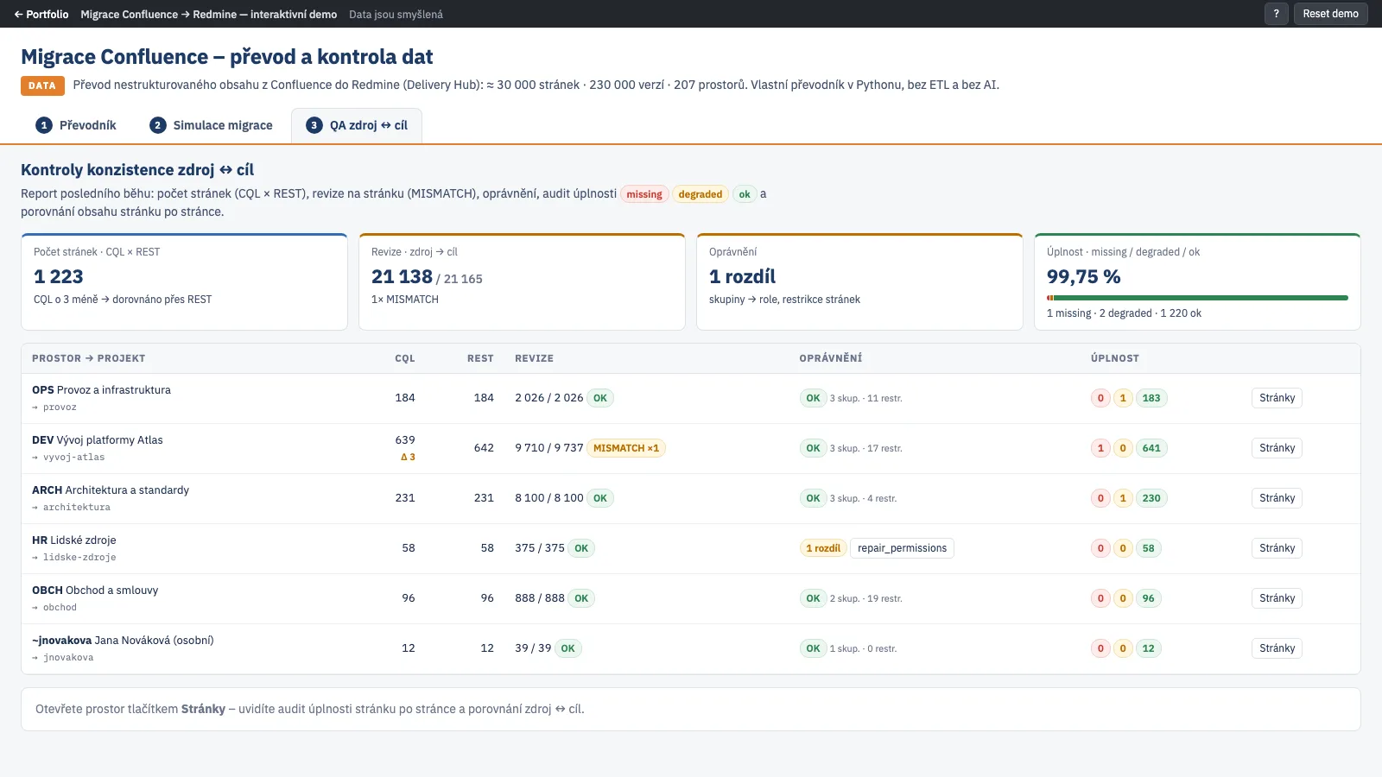Open Stránky for OPS Provoz a infrastruktura
This screenshot has width=1382, height=777.
tap(1277, 398)
